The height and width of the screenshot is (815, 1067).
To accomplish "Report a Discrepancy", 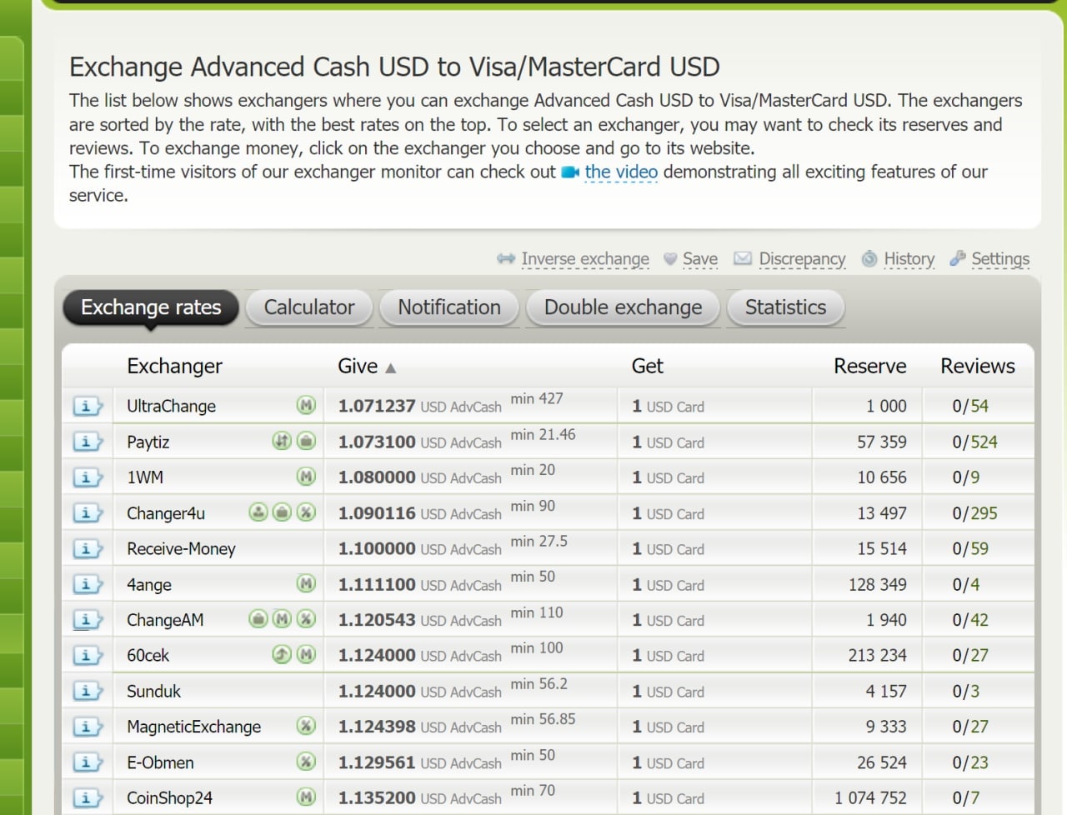I will click(x=802, y=259).
